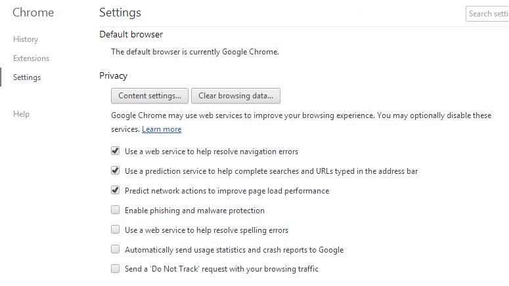Click the Default browser section heading
This screenshot has height=286, width=509.
(131, 34)
